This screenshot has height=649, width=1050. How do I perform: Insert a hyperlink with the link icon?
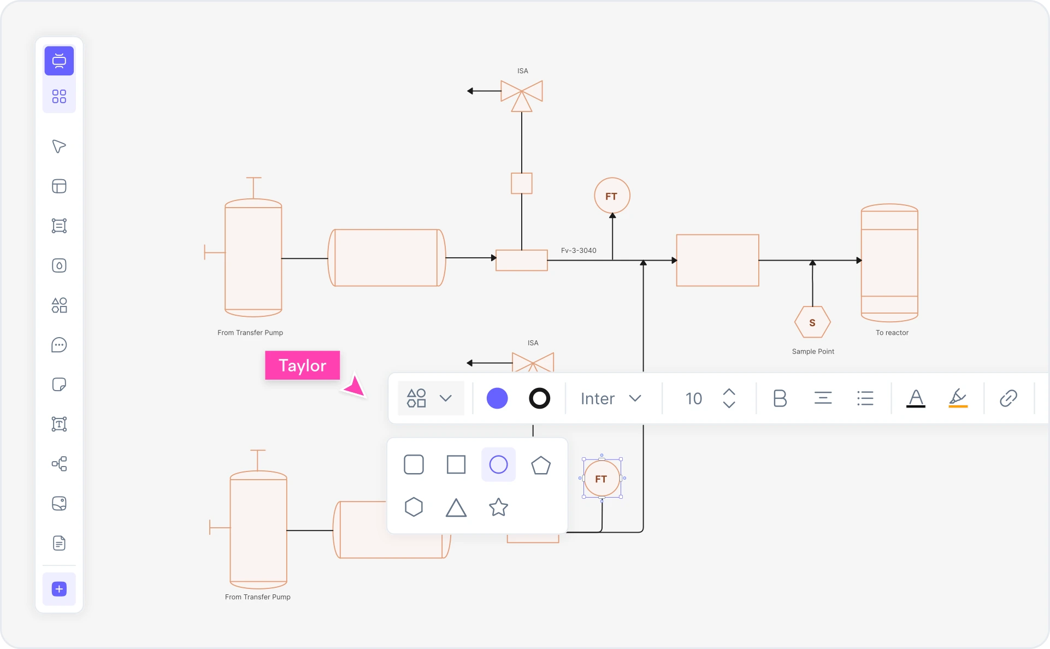point(1008,398)
